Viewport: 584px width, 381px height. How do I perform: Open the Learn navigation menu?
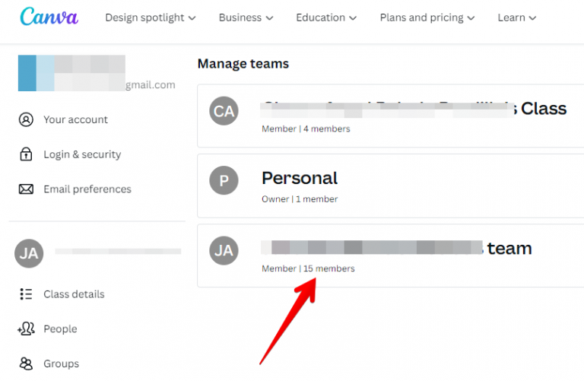[x=516, y=17]
